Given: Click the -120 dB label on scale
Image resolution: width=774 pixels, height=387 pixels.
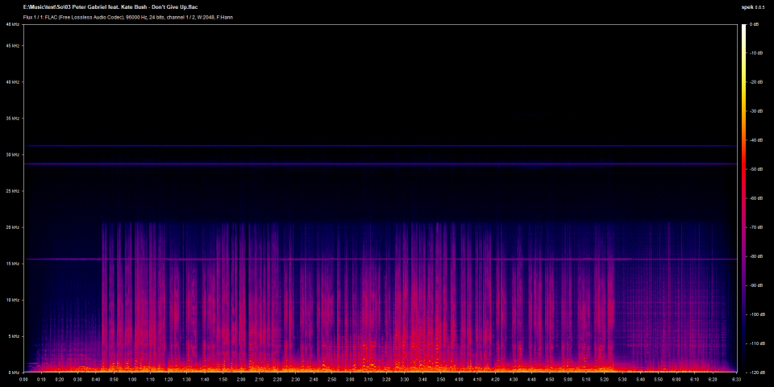Looking at the screenshot, I should [756, 372].
